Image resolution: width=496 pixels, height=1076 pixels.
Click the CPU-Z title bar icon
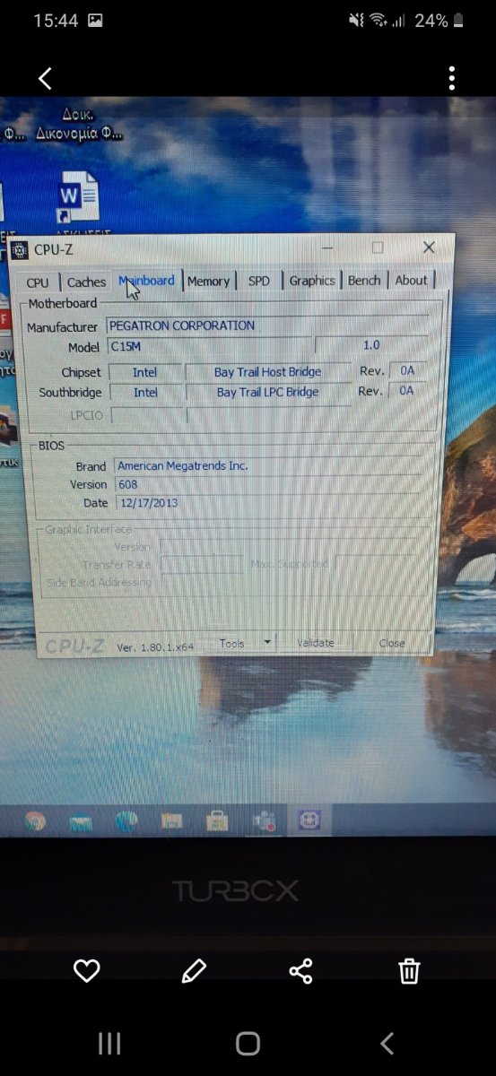click(x=21, y=249)
